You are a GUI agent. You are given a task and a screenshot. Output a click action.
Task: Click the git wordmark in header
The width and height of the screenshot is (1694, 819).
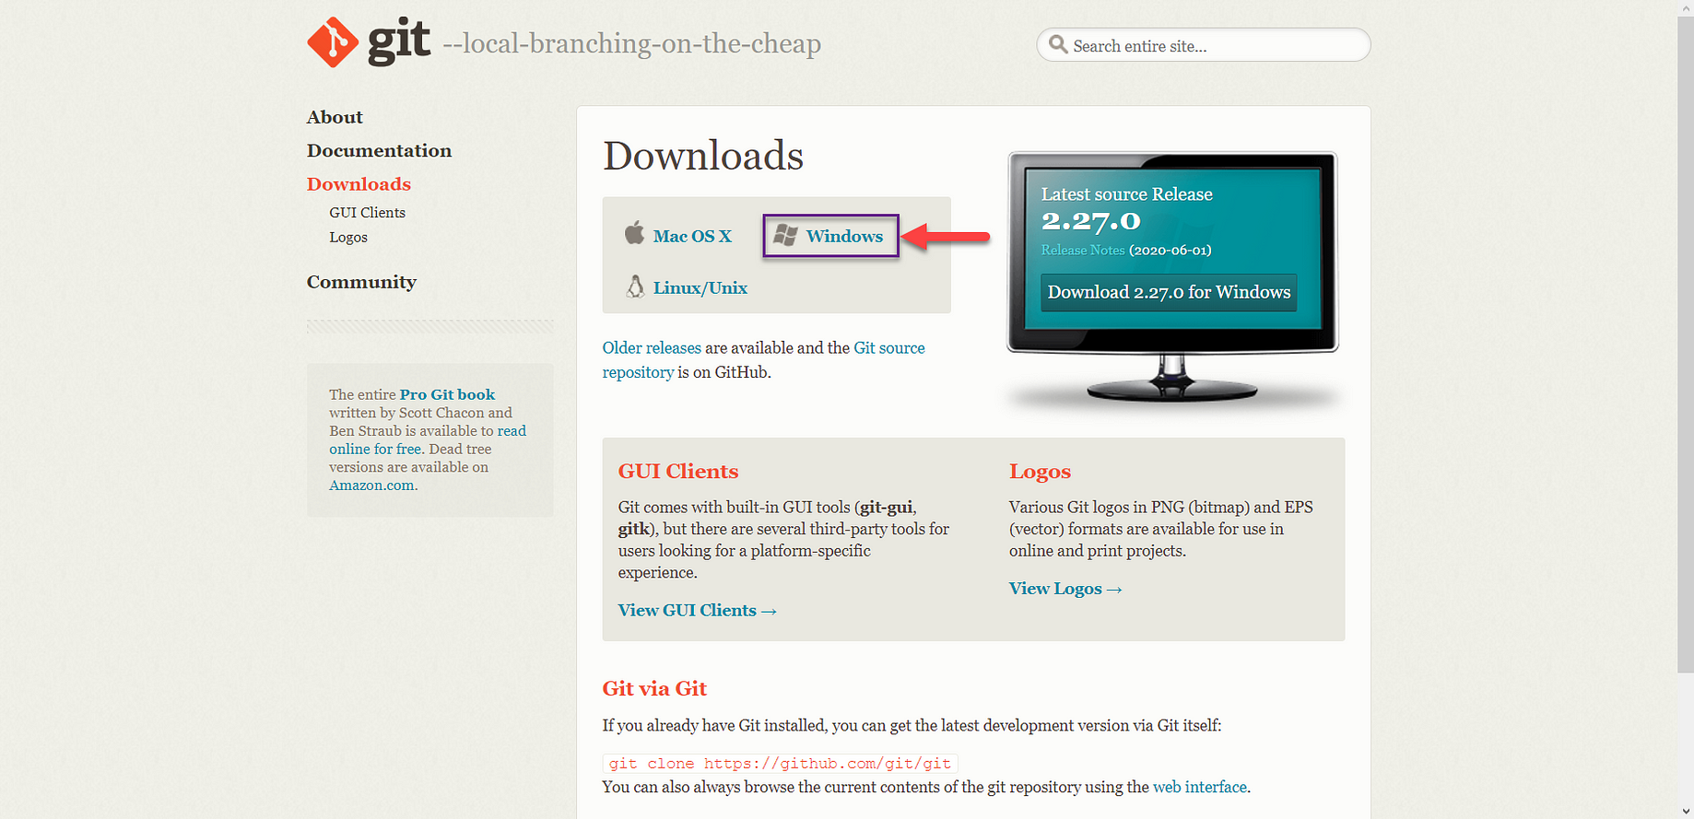click(399, 41)
